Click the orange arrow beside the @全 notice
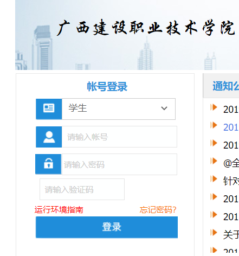Viewport: 239px width, 256px height. 214,161
